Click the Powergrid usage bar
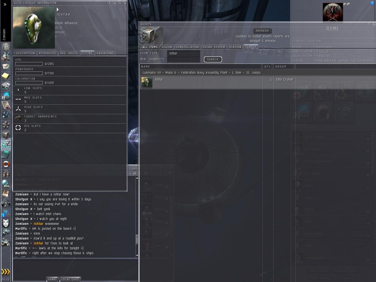Viewport: 376px width, 282px height. click(x=29, y=73)
